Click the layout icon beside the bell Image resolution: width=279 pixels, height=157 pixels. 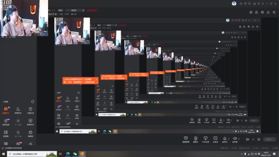[262, 12]
